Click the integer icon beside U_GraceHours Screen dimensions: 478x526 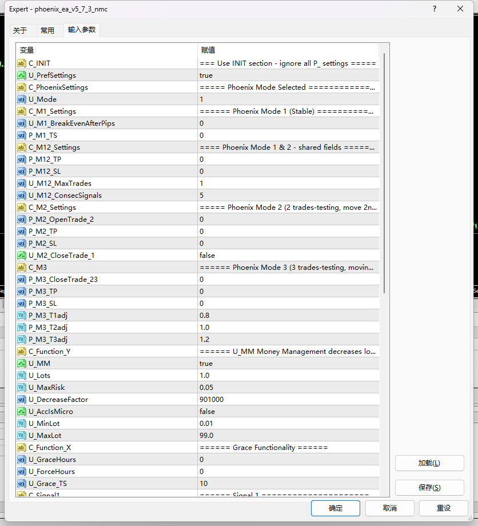22,460
